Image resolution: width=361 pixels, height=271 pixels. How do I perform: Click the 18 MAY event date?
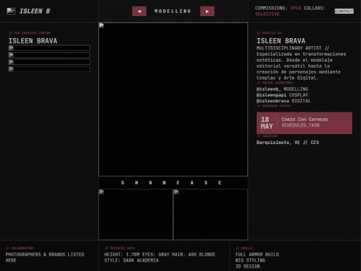(267, 123)
